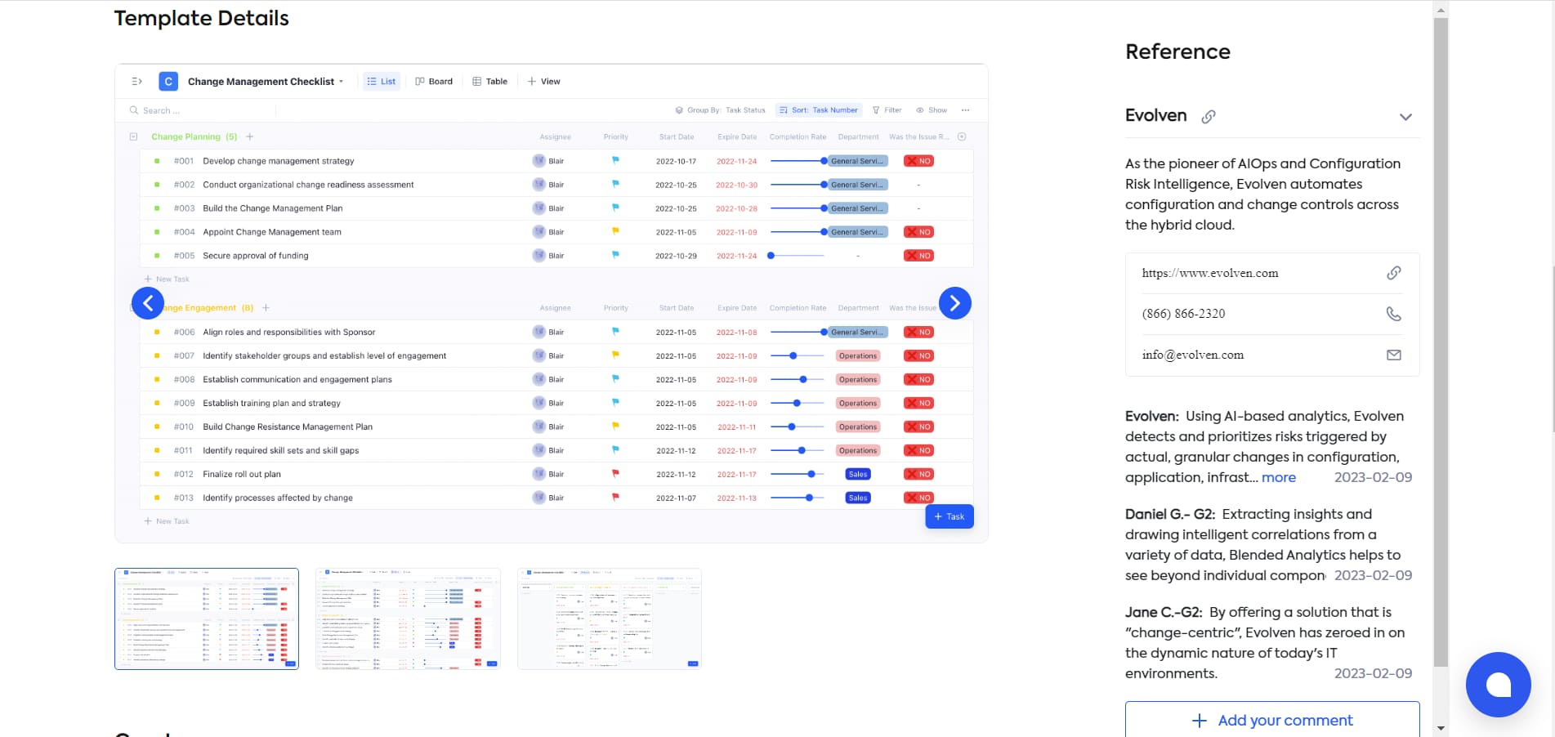The height and width of the screenshot is (737, 1555).
Task: Click Add your comment button
Action: coord(1271,720)
